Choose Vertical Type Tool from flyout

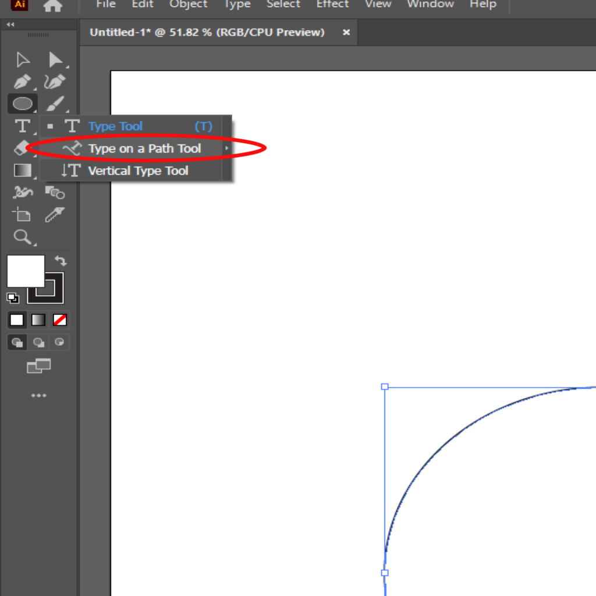(130, 171)
